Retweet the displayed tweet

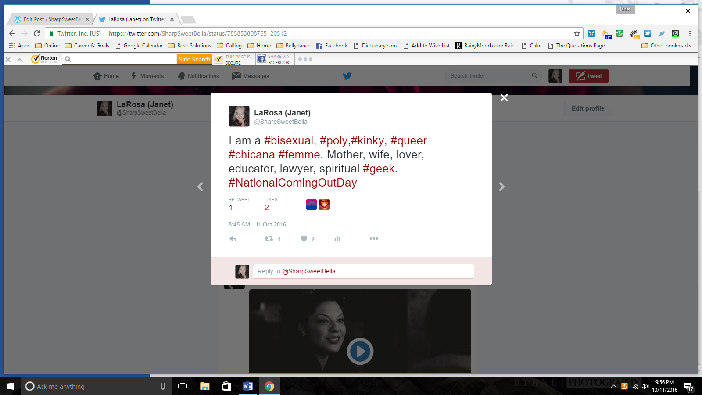269,238
